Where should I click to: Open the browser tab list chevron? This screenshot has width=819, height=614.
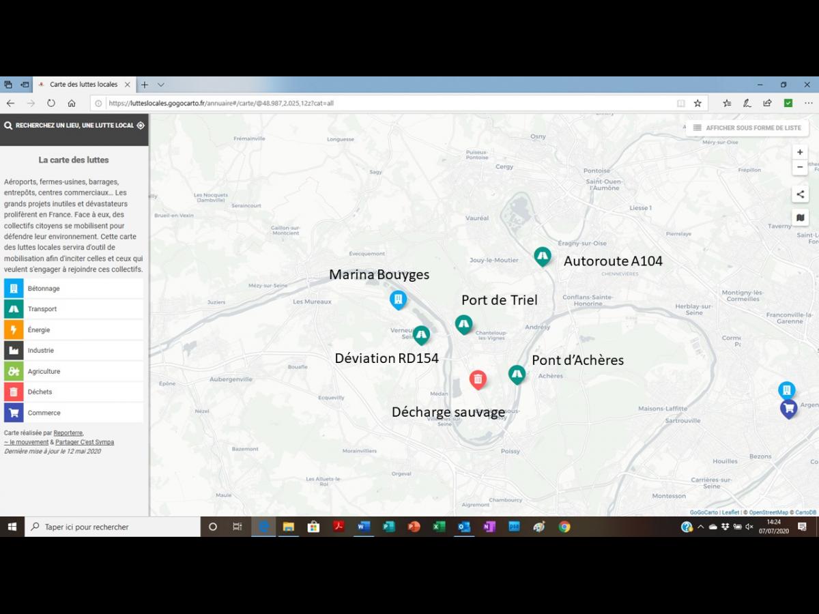(161, 85)
